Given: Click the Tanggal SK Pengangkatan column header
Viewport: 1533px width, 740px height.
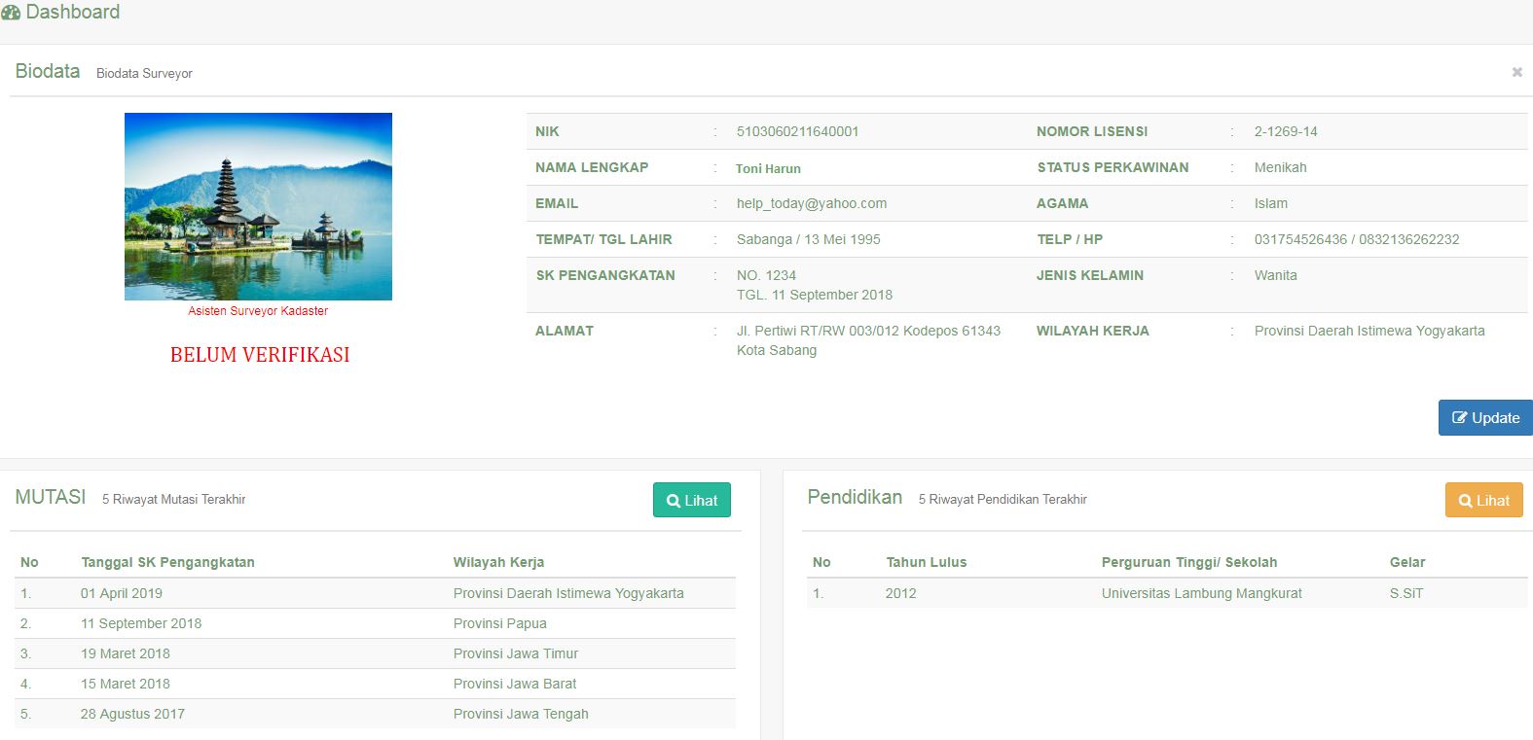Looking at the screenshot, I should (x=167, y=562).
